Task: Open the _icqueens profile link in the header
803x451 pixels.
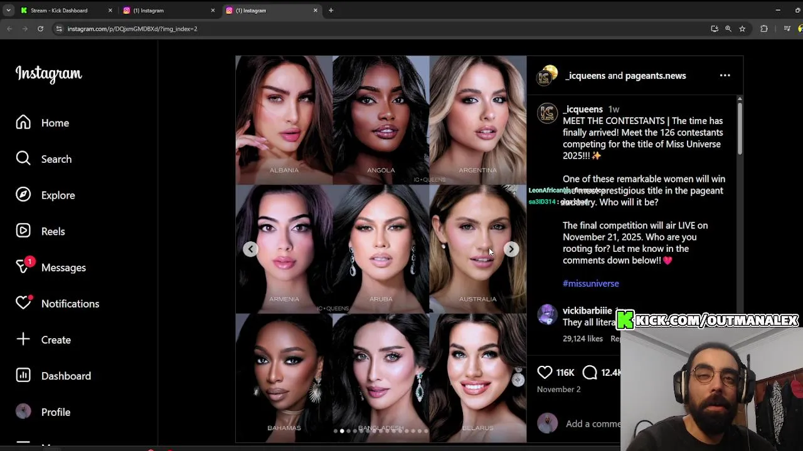Action: (585, 76)
